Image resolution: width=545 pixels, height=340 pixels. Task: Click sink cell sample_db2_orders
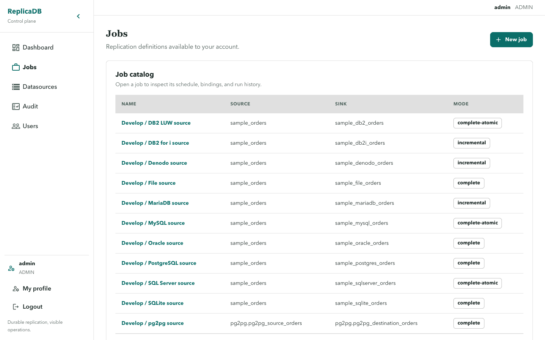(x=359, y=123)
